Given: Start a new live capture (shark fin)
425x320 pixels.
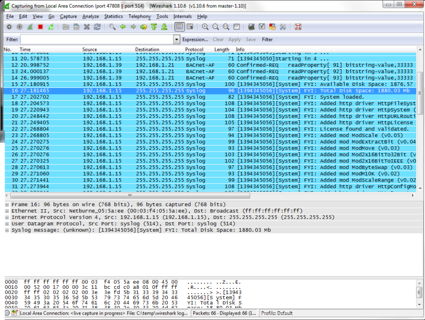Looking at the screenshot, I should pos(30,27).
